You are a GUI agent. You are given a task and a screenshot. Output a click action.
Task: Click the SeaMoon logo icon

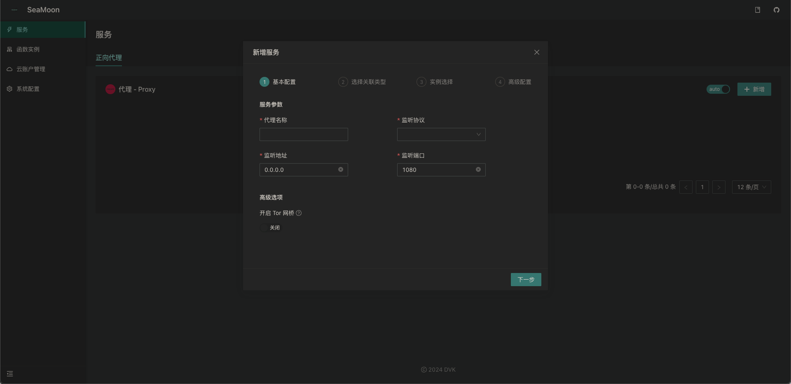click(x=14, y=10)
